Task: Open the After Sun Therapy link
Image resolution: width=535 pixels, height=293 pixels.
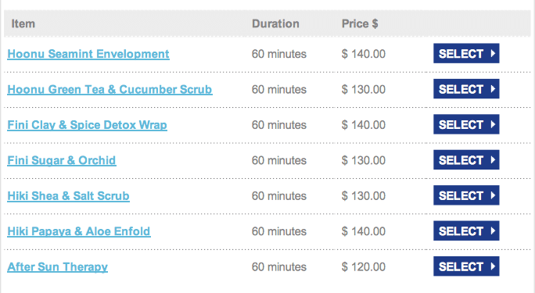Action: 57,266
